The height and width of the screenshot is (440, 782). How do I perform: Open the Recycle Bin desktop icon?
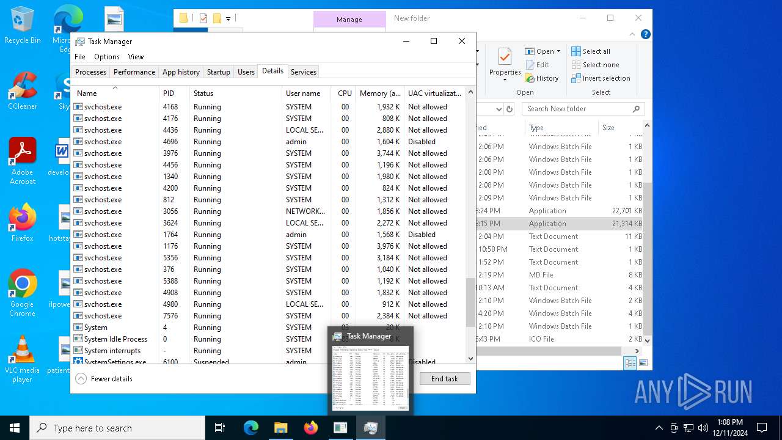(23, 26)
